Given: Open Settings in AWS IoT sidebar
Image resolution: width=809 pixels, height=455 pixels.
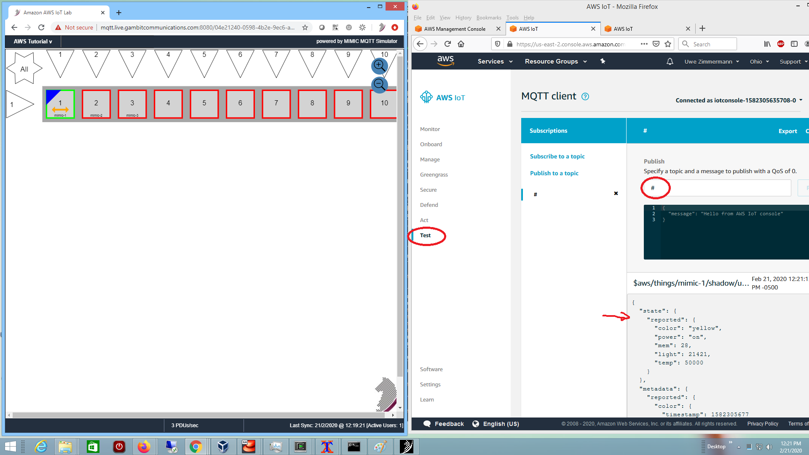Looking at the screenshot, I should click(x=430, y=385).
